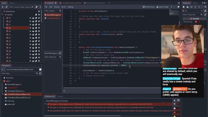Screen dimensions: 208x117
Task: Go back in Inspector object history
Action: click(199, 7)
